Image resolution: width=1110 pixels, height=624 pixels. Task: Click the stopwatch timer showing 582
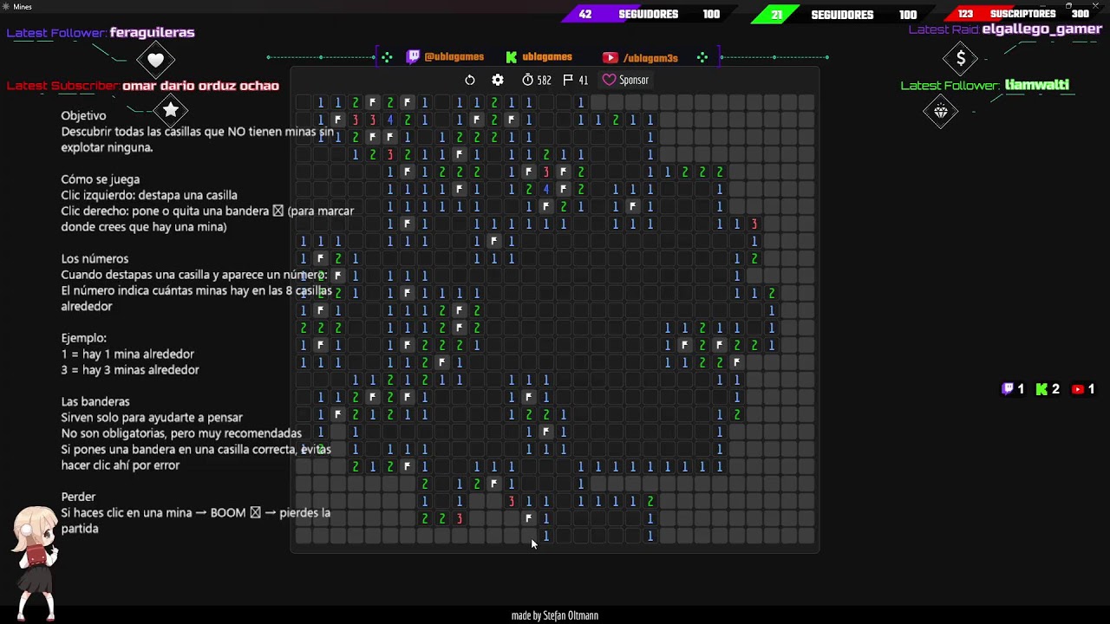click(537, 80)
